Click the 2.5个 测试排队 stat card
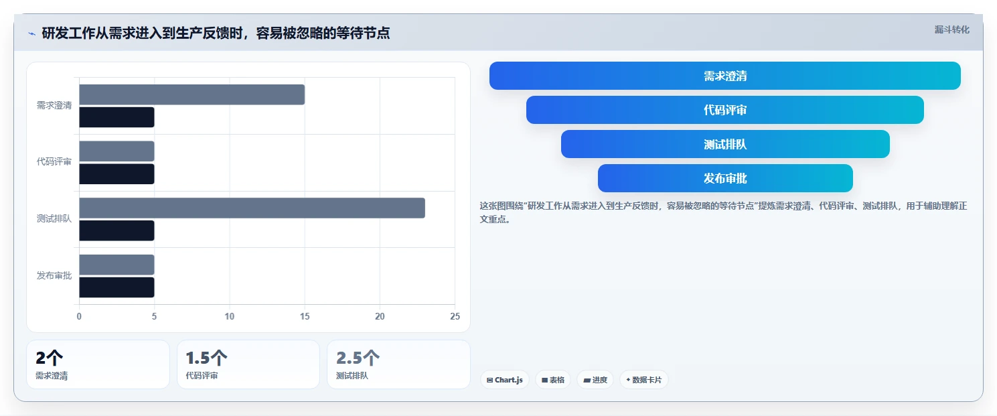Image resolution: width=997 pixels, height=416 pixels. [x=398, y=364]
